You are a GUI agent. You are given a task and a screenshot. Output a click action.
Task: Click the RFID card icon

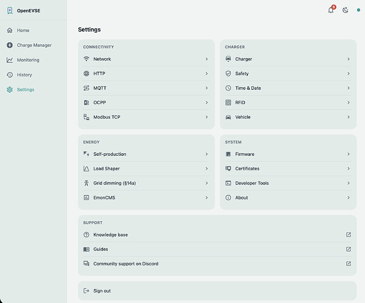click(229, 102)
